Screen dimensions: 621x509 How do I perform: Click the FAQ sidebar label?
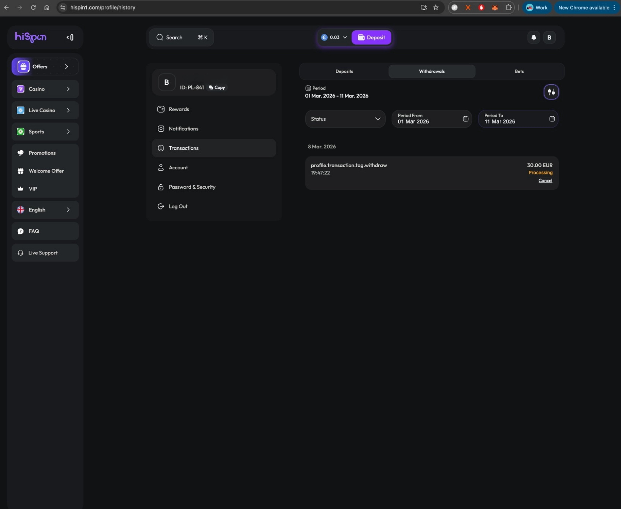[34, 231]
